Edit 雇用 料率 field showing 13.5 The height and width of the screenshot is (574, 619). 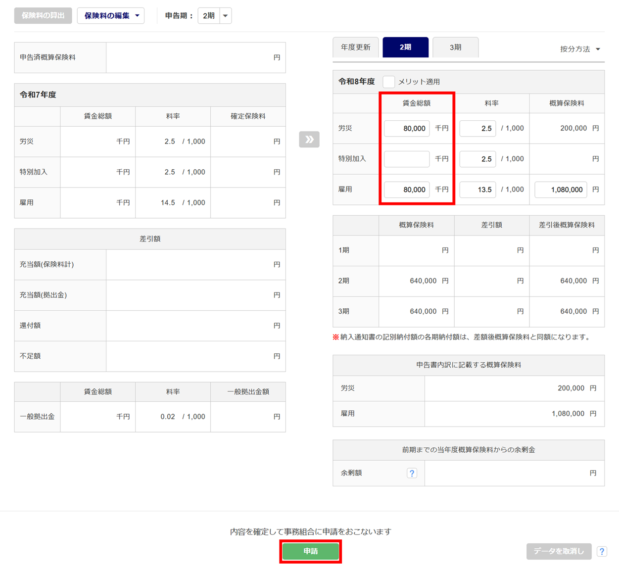477,190
